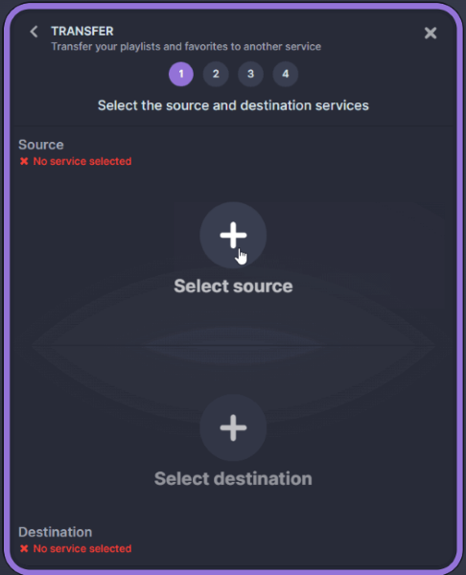Image resolution: width=466 pixels, height=575 pixels.
Task: Click the Transfer your playlists subtitle
Action: [186, 47]
